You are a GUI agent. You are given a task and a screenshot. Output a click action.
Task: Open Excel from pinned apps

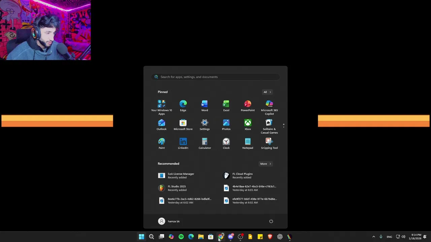(x=226, y=106)
